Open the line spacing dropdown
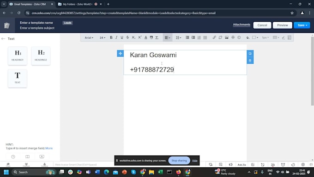Screen dimensions: 314x177 coord(178,37)
